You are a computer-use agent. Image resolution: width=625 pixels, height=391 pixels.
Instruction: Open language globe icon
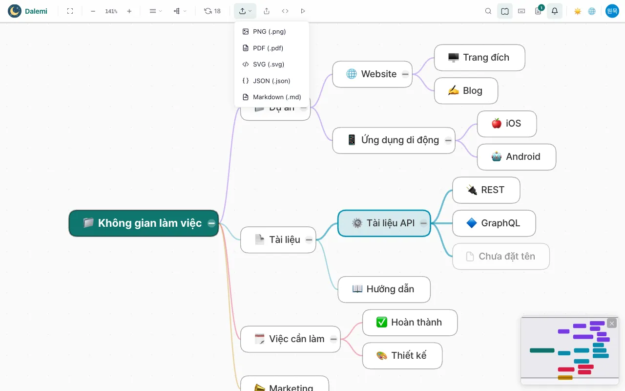[x=592, y=11]
